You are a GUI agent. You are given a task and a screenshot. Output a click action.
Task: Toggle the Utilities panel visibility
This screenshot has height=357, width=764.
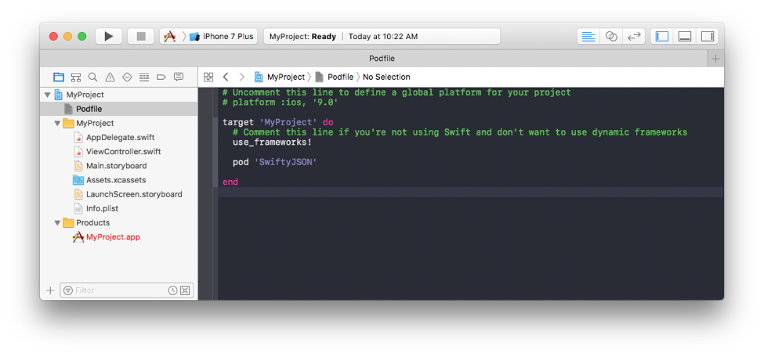[x=707, y=37]
